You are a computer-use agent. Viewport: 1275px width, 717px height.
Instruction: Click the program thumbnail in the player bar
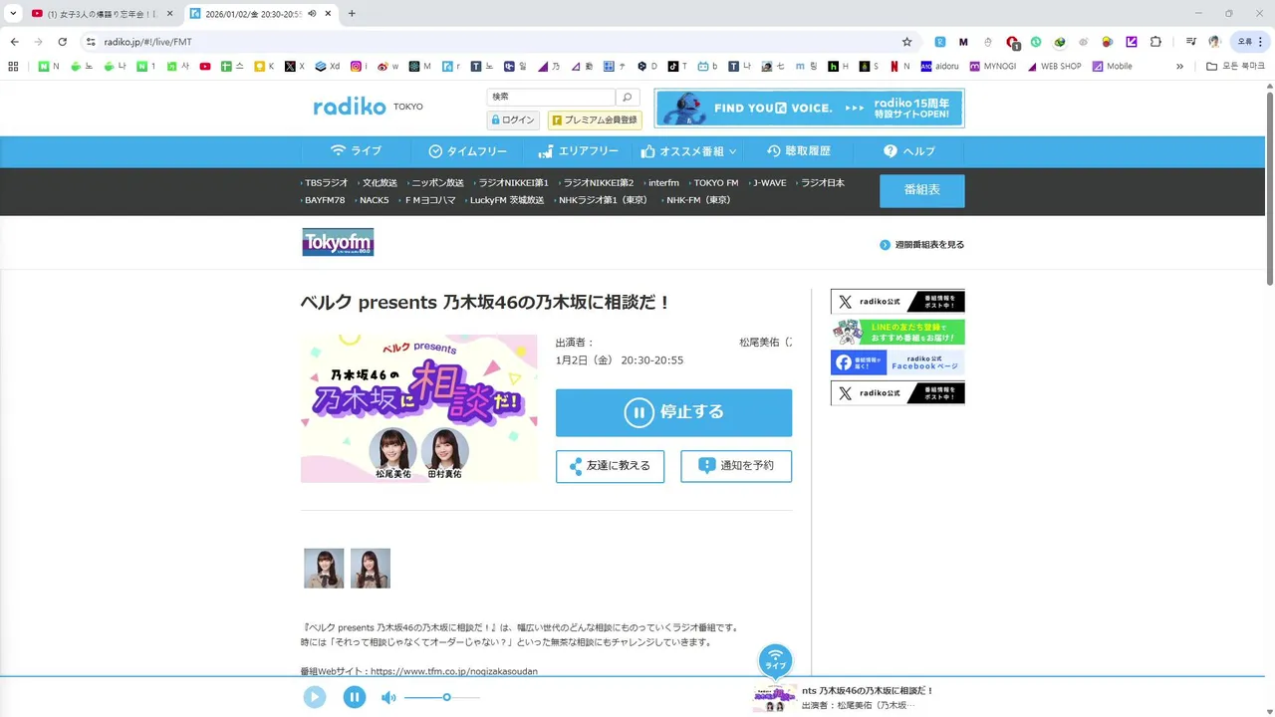774,698
